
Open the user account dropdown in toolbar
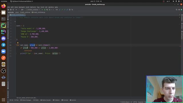[22, 10]
